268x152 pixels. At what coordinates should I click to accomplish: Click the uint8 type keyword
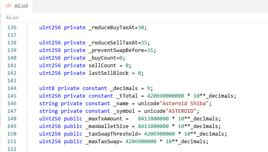coord(47,88)
